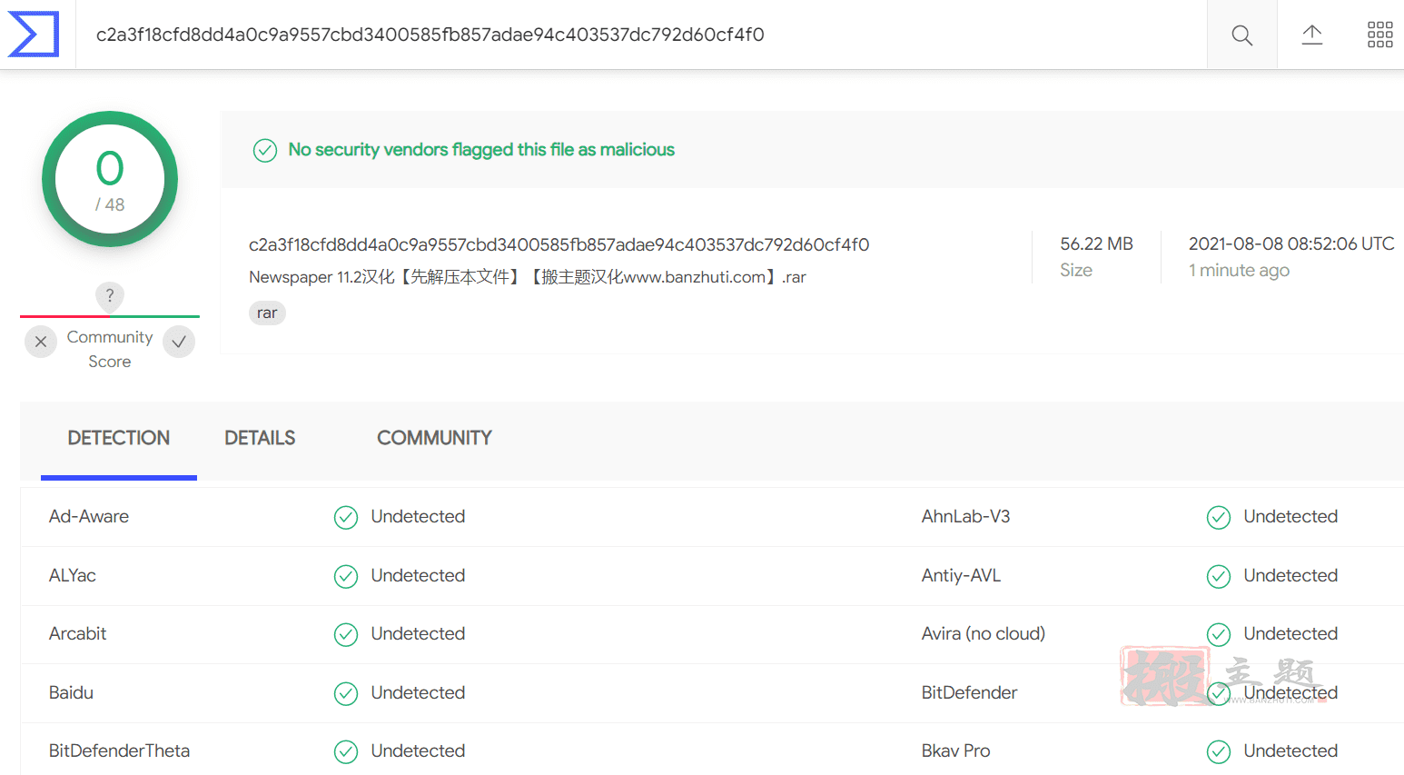Click the 0 / 48 detection score circle
The width and height of the screenshot is (1404, 775).
coord(110,179)
